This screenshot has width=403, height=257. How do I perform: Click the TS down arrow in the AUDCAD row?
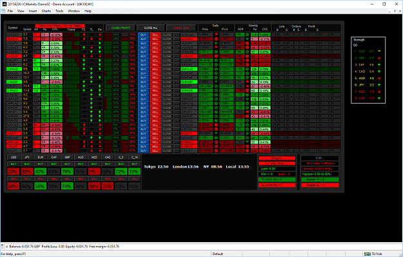click(84, 34)
